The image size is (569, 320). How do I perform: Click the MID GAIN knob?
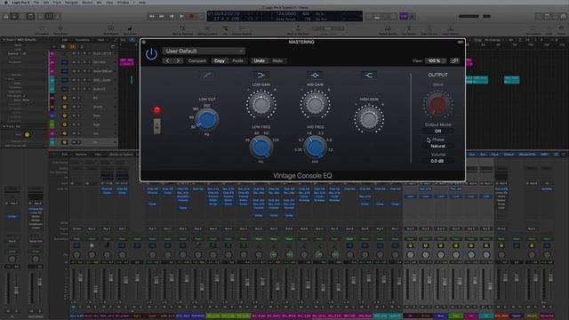pyautogui.click(x=315, y=105)
